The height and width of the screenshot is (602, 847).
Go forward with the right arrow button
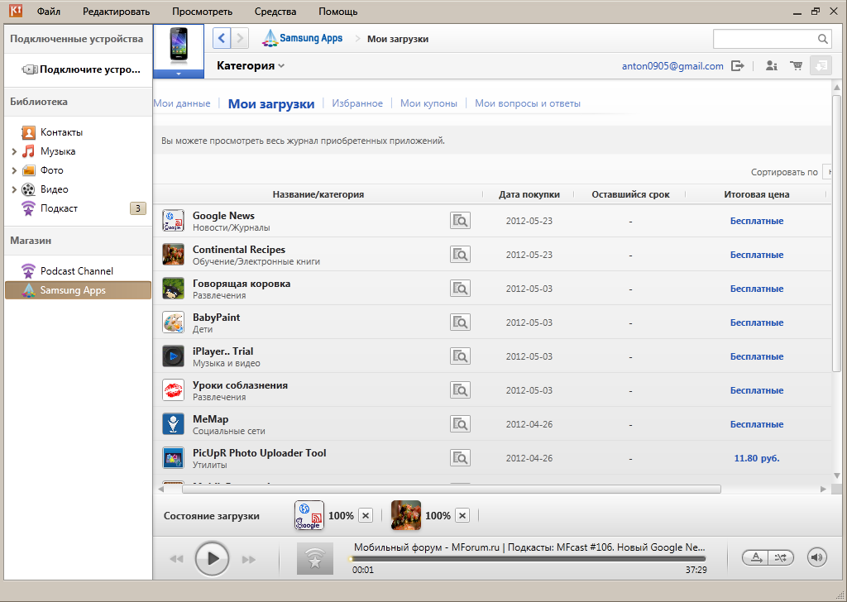pos(240,38)
